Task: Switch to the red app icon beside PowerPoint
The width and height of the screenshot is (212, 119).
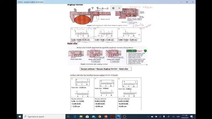Action: [112, 117]
